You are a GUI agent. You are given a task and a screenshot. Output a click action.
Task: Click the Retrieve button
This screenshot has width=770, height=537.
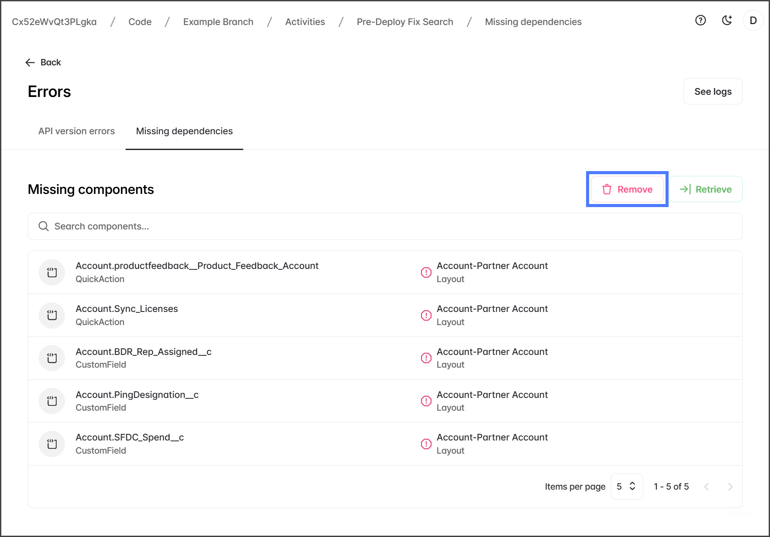[705, 190]
